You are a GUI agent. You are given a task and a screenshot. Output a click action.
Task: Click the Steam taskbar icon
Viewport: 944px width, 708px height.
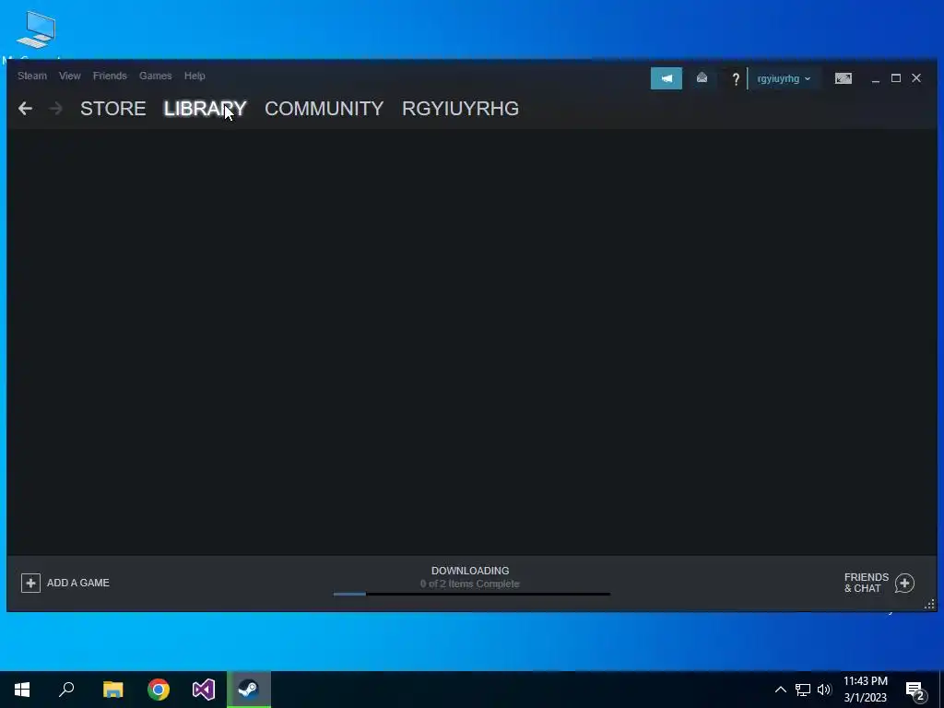(249, 690)
